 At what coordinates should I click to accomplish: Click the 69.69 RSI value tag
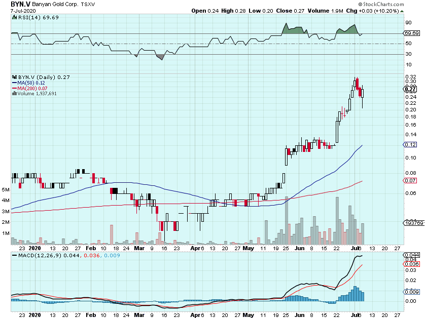[412, 33]
